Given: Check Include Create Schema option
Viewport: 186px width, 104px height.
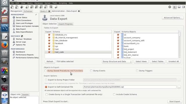Looking at the screenshot, I should (114, 94).
